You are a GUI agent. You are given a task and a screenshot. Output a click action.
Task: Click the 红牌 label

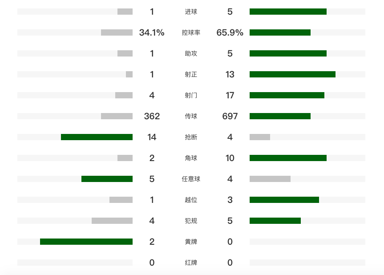click(191, 263)
